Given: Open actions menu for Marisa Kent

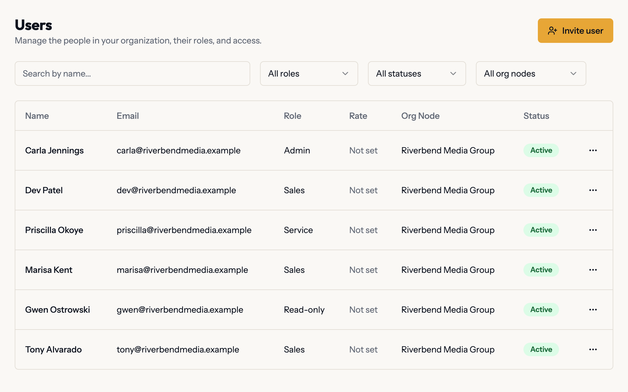Looking at the screenshot, I should (593, 270).
